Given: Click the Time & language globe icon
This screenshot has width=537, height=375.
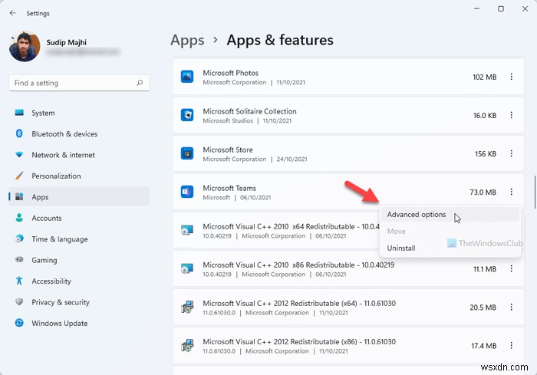Looking at the screenshot, I should [19, 238].
